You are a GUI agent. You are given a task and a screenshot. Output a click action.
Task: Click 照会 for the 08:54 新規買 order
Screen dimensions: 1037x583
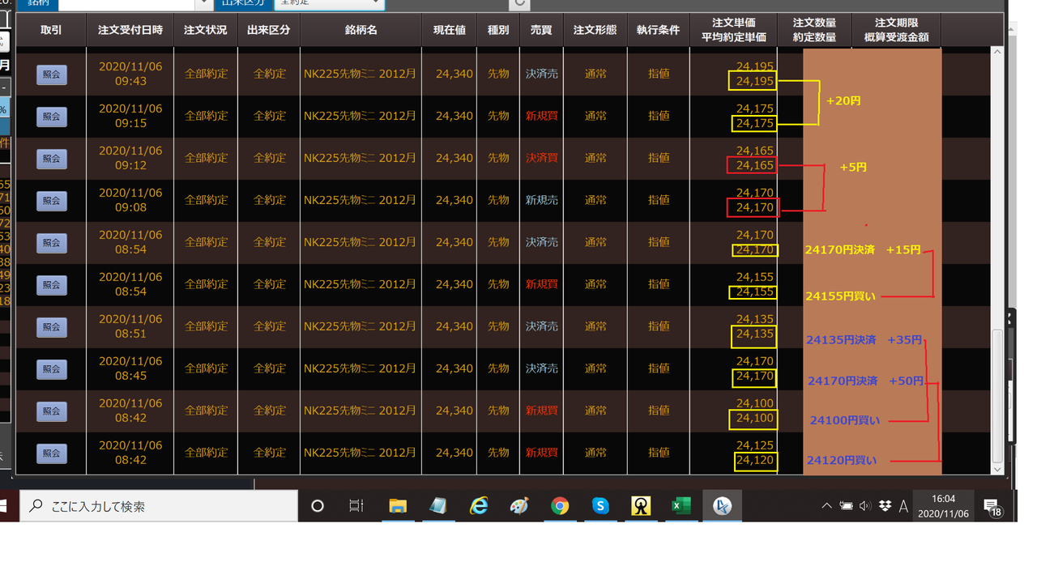(51, 285)
